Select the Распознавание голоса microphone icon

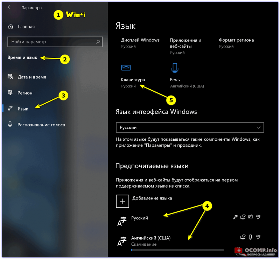coord(10,124)
